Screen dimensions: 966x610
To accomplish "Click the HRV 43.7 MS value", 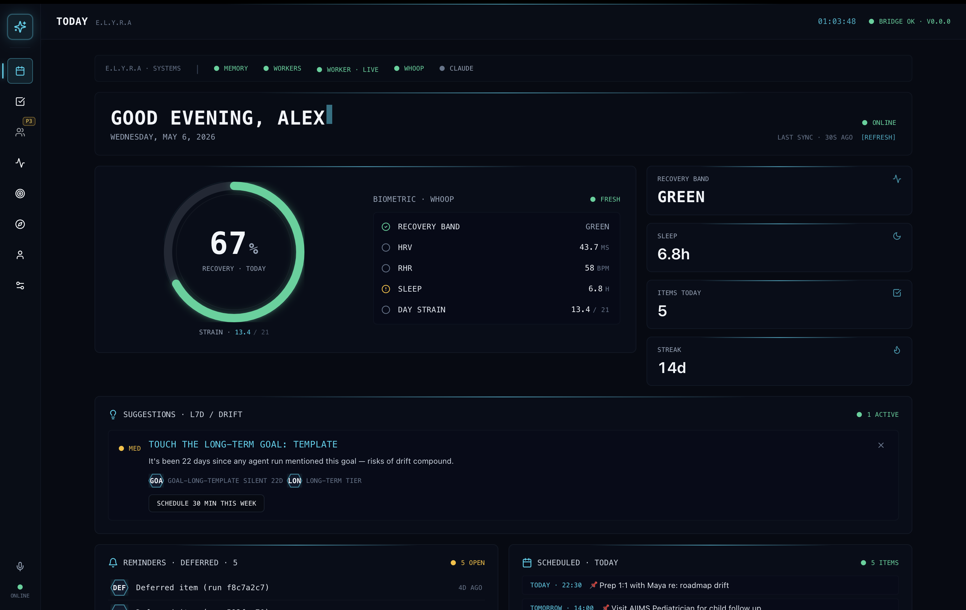I will [x=594, y=247].
